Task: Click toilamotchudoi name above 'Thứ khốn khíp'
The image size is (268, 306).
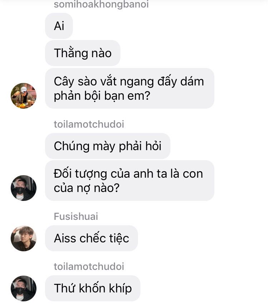Action: click(x=89, y=266)
